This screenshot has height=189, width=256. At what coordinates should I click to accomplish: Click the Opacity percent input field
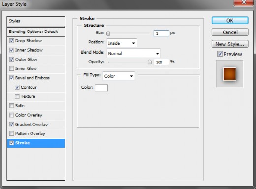161,62
